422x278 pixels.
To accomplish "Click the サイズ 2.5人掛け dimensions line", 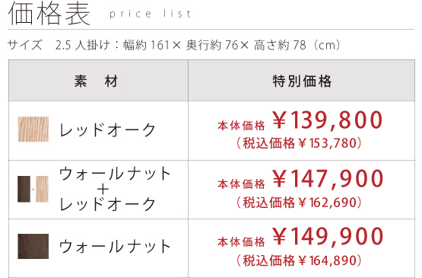I will tap(174, 45).
